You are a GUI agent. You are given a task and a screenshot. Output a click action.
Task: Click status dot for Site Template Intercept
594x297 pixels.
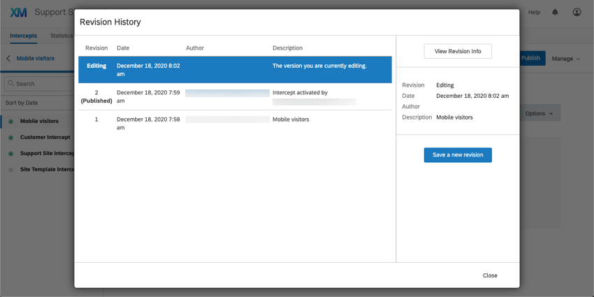[10, 170]
